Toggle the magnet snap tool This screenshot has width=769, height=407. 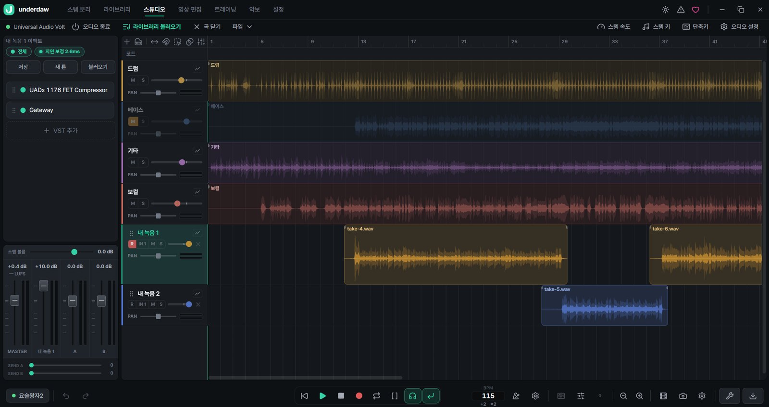(166, 42)
